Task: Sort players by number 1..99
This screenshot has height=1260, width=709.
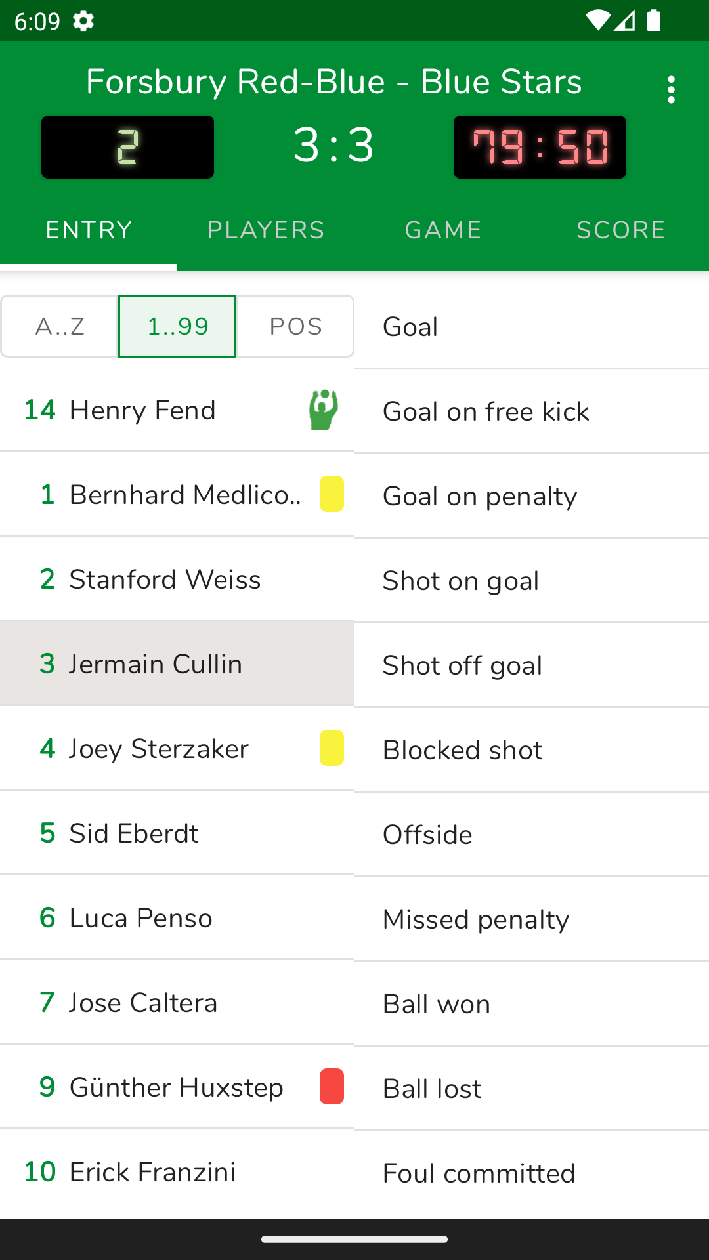Action: point(177,326)
